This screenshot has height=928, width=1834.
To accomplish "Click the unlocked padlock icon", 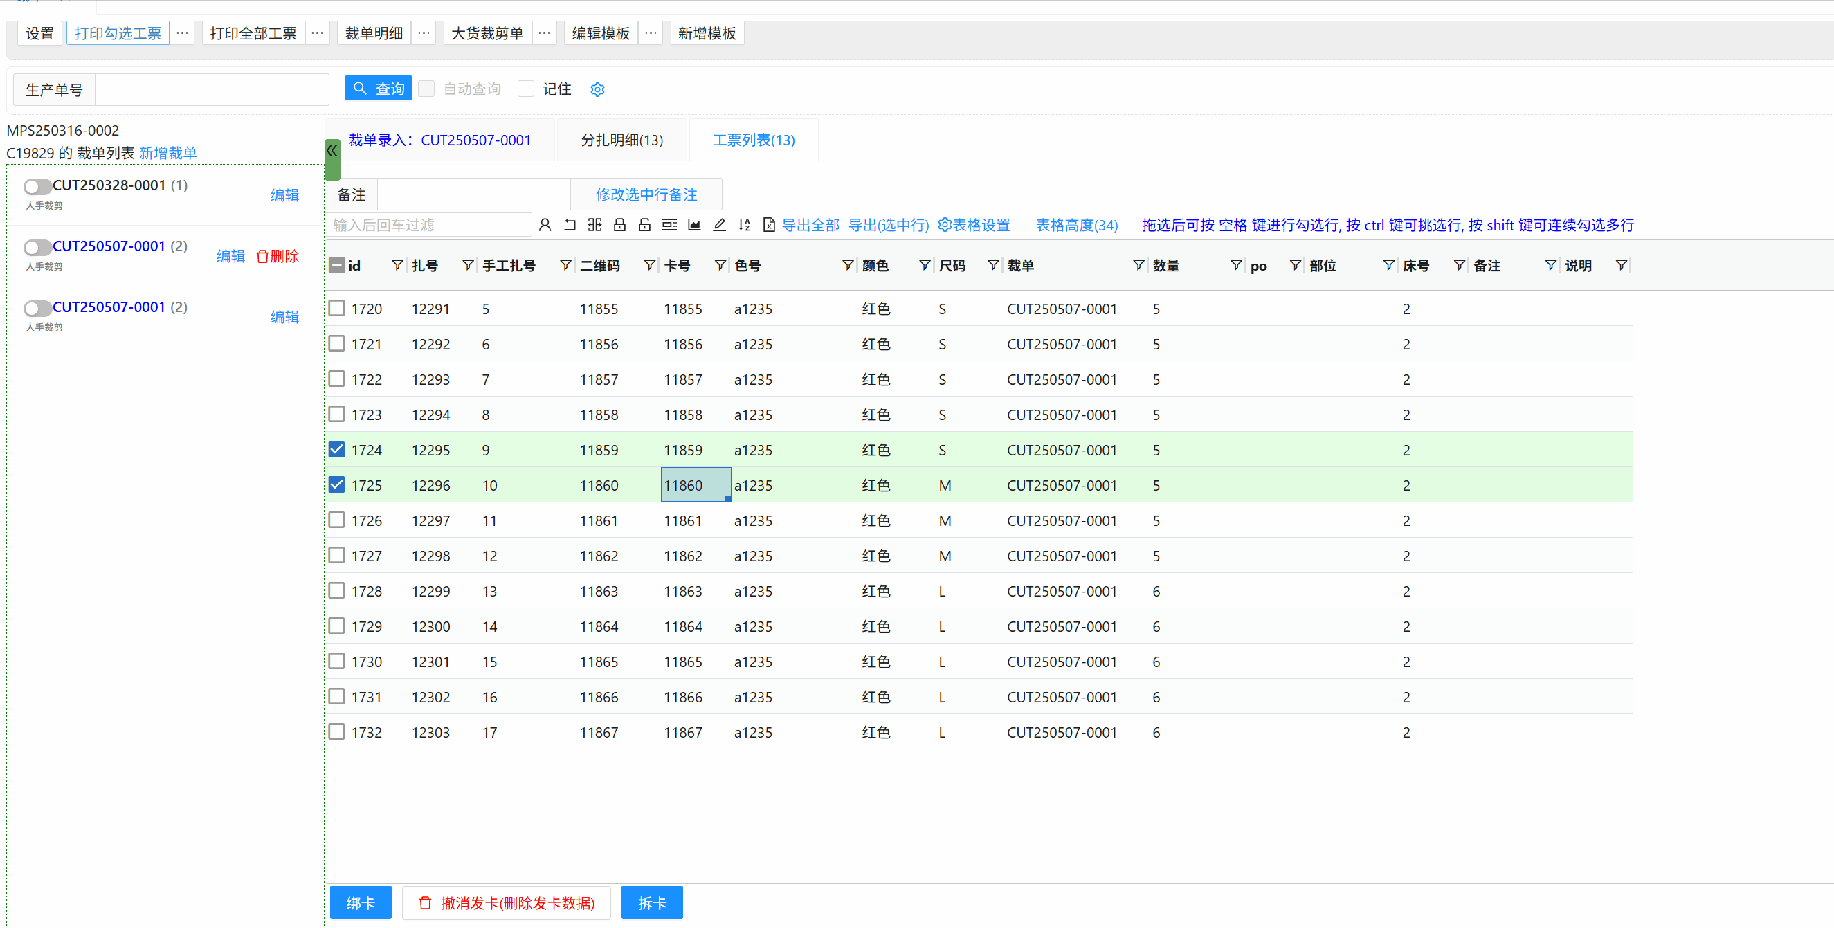I will tap(644, 225).
